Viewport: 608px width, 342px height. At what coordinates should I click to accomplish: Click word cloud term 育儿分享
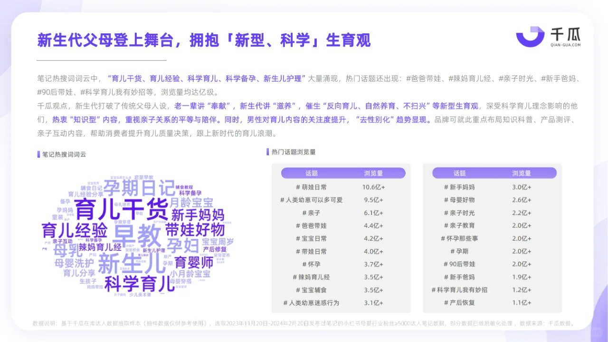coord(79,273)
